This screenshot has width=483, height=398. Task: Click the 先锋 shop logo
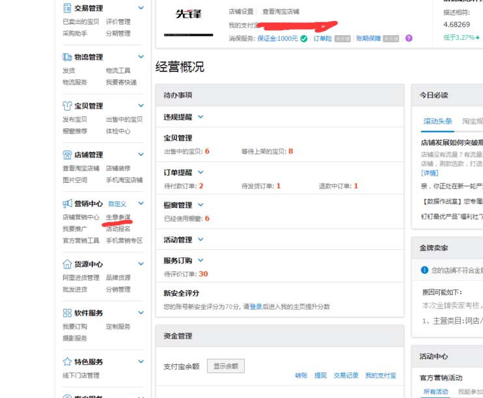coord(188,14)
